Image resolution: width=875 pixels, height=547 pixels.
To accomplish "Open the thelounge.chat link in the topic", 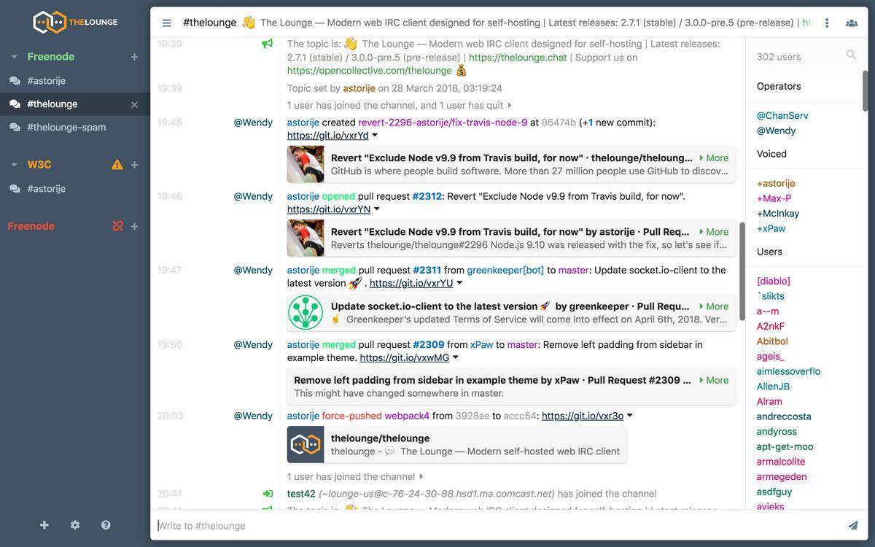I will [x=518, y=58].
